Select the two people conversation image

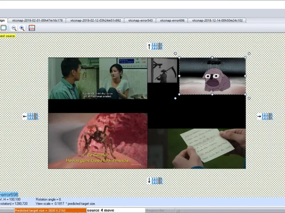98,78
